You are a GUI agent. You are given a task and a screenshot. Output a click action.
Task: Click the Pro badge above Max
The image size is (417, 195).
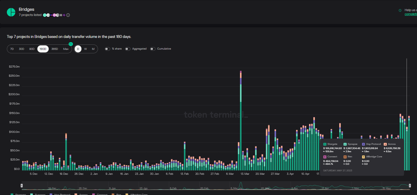click(x=71, y=44)
